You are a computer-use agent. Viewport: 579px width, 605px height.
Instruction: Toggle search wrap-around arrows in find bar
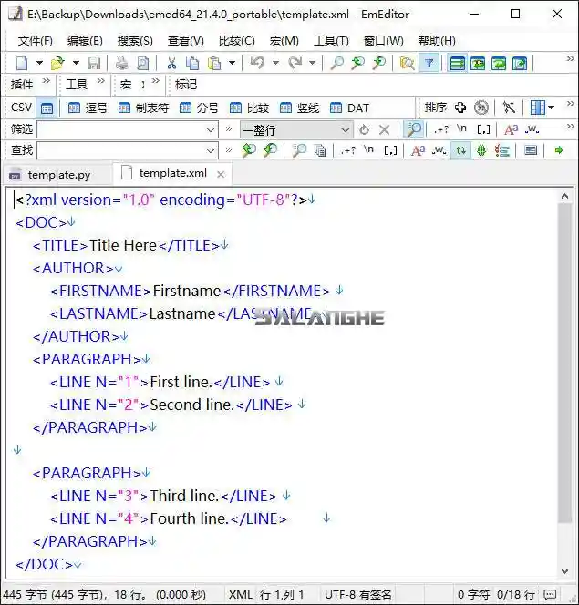[x=460, y=150]
